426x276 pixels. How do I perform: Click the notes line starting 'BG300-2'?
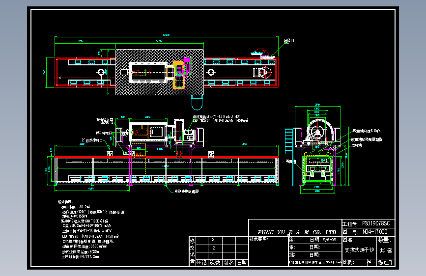click(x=85, y=221)
